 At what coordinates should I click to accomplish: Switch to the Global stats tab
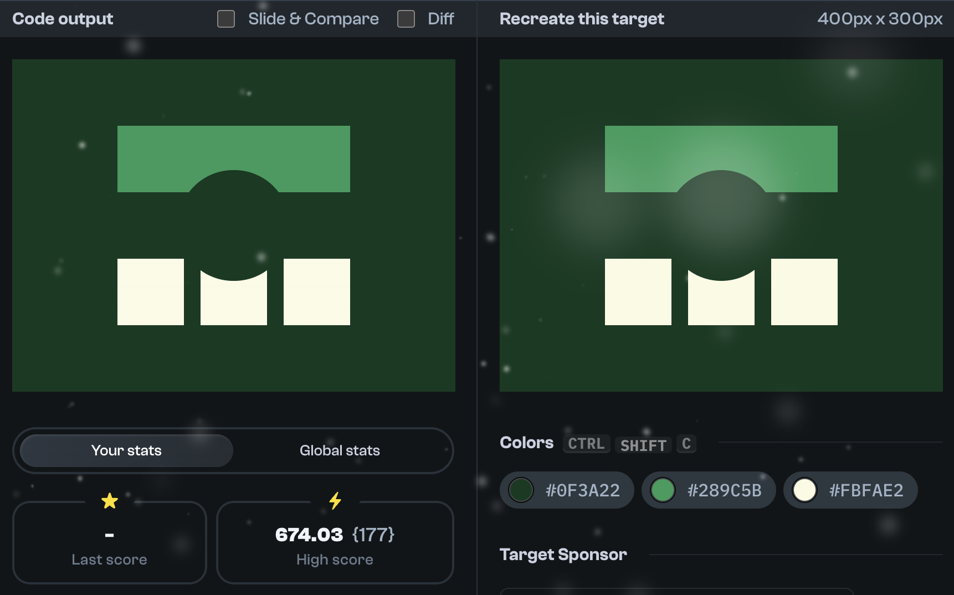[340, 450]
